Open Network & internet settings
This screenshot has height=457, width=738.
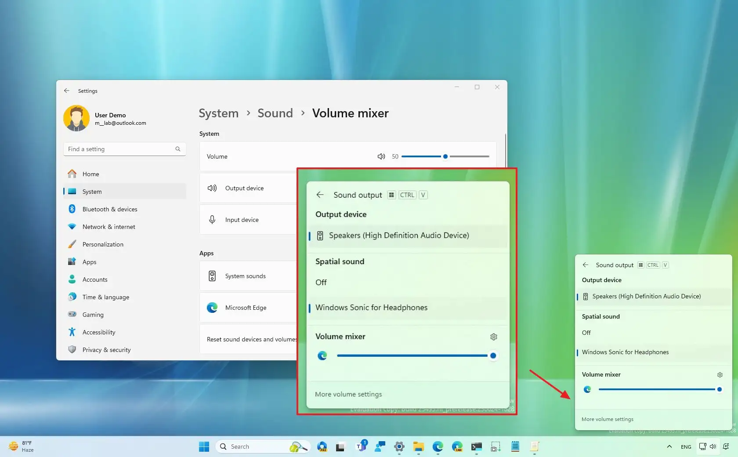125,227
